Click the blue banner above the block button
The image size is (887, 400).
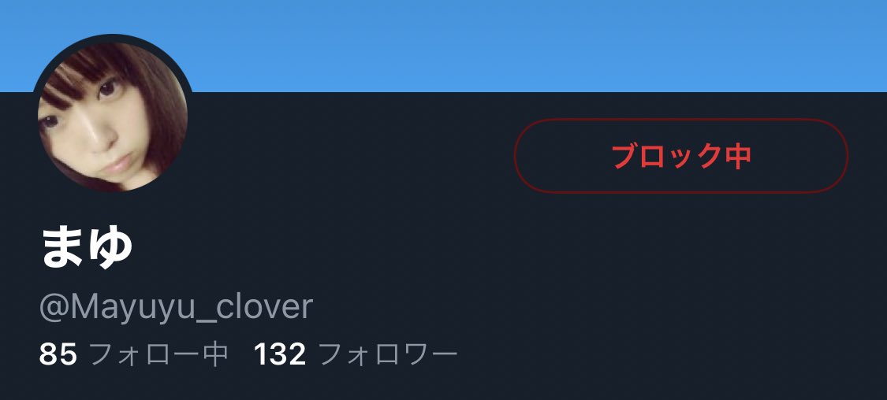[681, 45]
